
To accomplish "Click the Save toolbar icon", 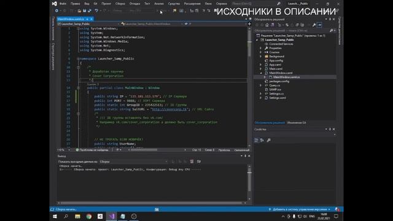I will coord(85,11).
